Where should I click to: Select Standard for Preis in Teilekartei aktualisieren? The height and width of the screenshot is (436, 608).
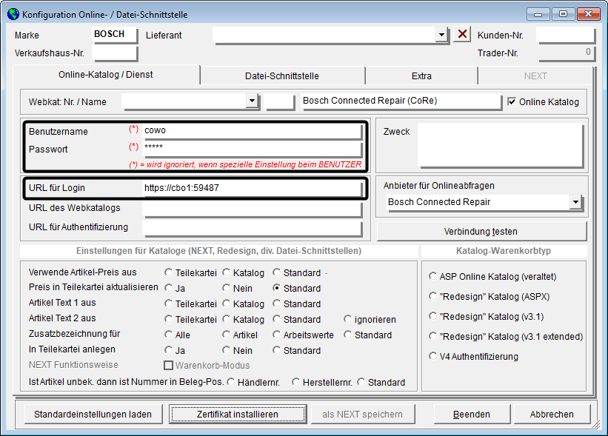[x=276, y=288]
